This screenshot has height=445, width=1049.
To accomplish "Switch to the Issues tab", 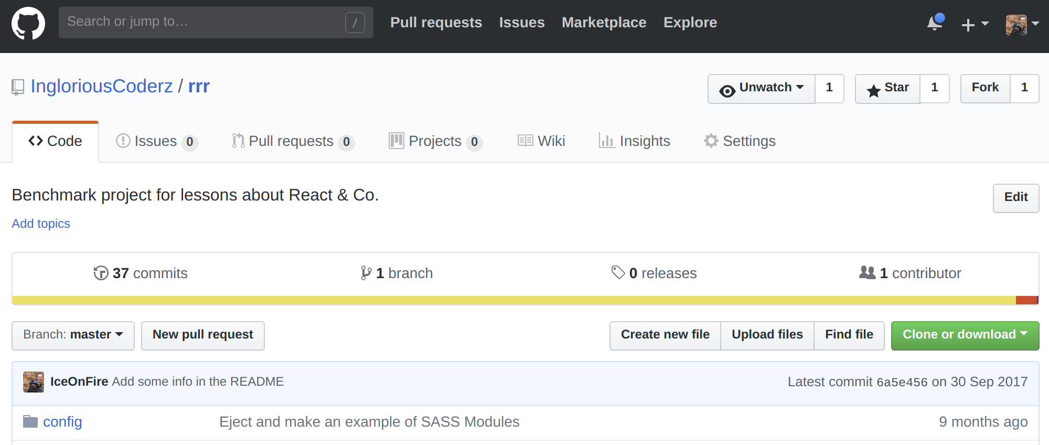I will [157, 141].
